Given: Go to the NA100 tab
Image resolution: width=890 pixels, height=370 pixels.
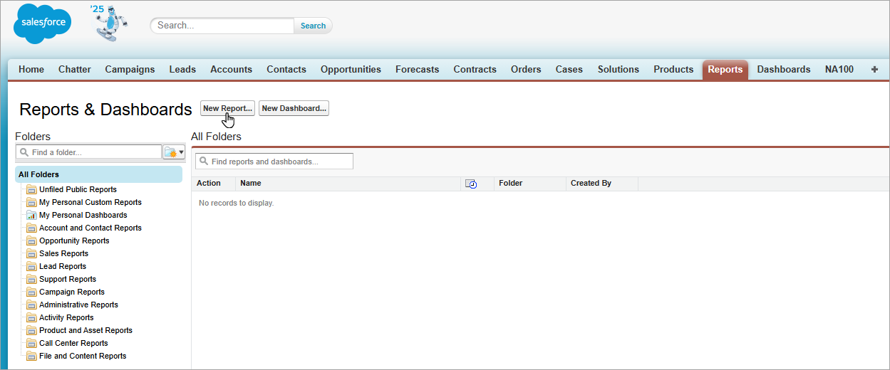Looking at the screenshot, I should point(839,70).
